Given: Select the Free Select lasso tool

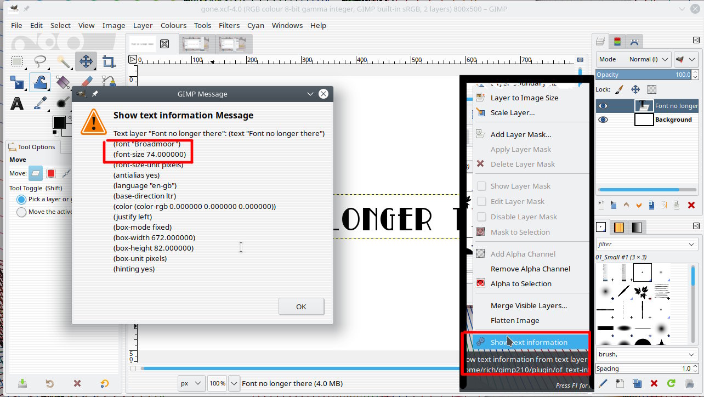Looking at the screenshot, I should coord(40,61).
